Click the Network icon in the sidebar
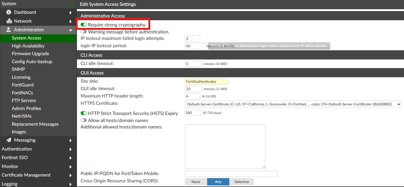404x187 pixels. click(9, 21)
